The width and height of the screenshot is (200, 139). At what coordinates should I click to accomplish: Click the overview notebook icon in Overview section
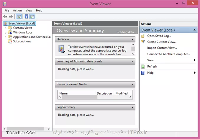(x=62, y=49)
